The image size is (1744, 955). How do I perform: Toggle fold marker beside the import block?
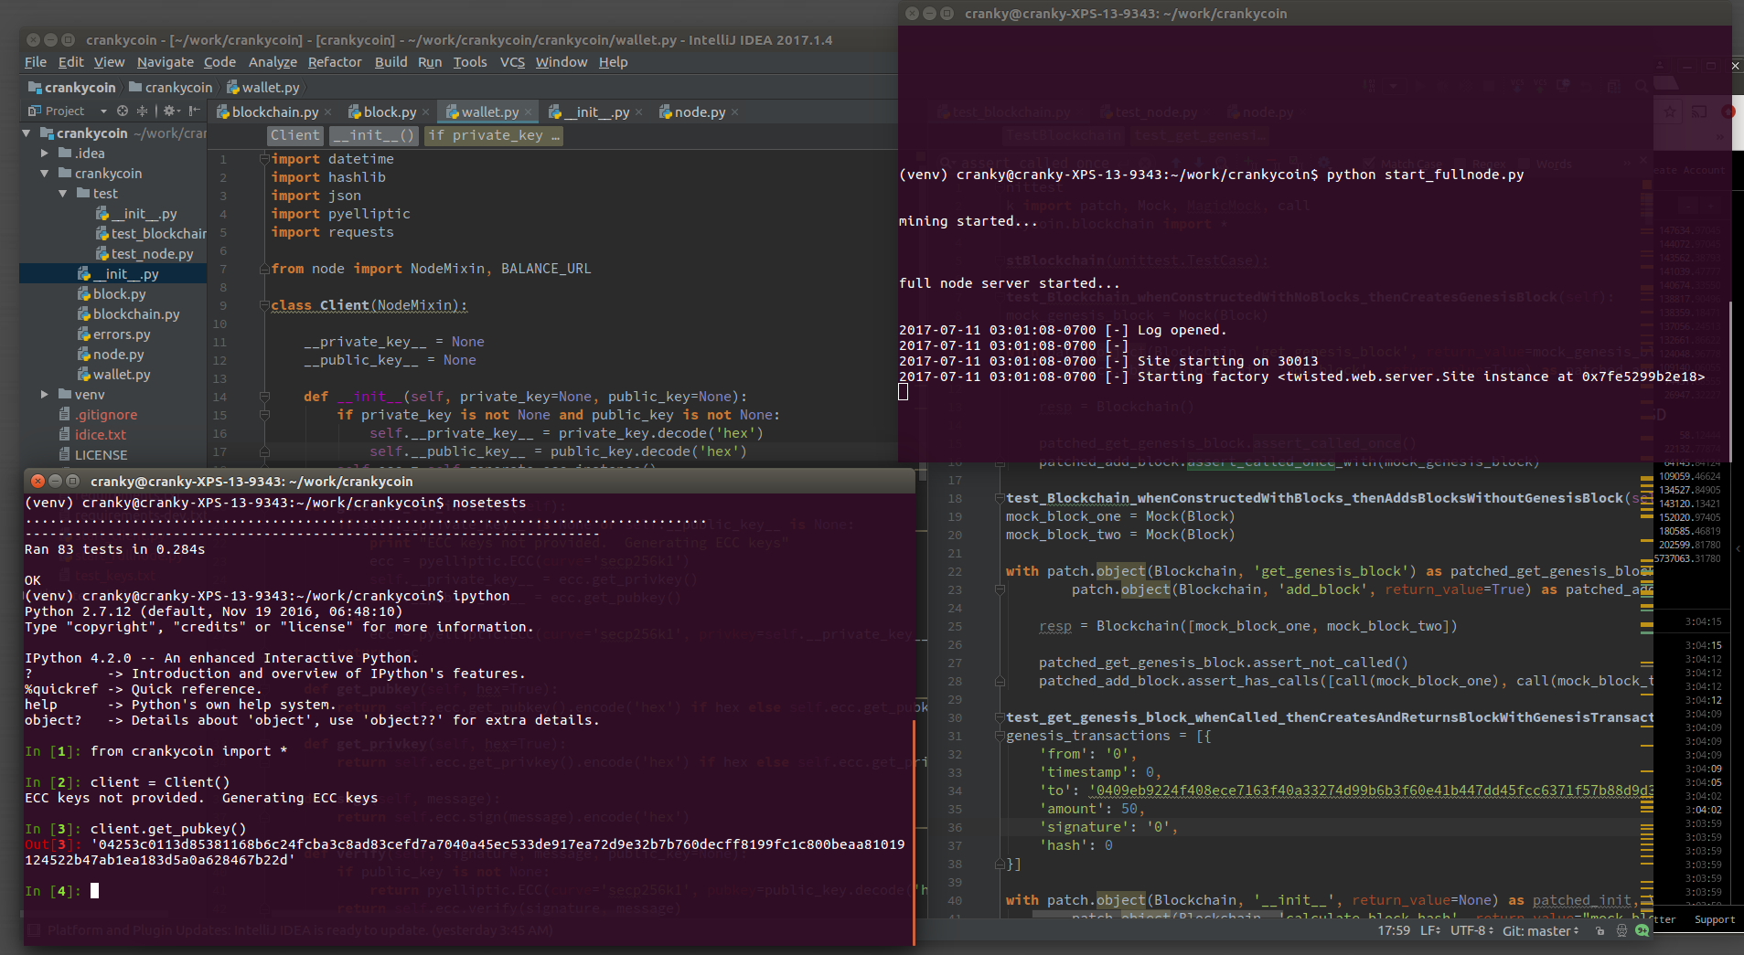coord(264,159)
